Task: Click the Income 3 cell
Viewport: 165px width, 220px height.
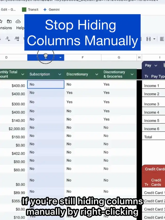Action: pyautogui.click(x=153, y=104)
